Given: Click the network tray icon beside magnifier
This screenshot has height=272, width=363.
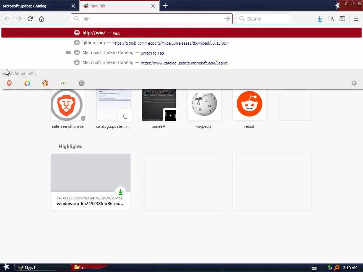Looking at the screenshot, I should click(330, 268).
